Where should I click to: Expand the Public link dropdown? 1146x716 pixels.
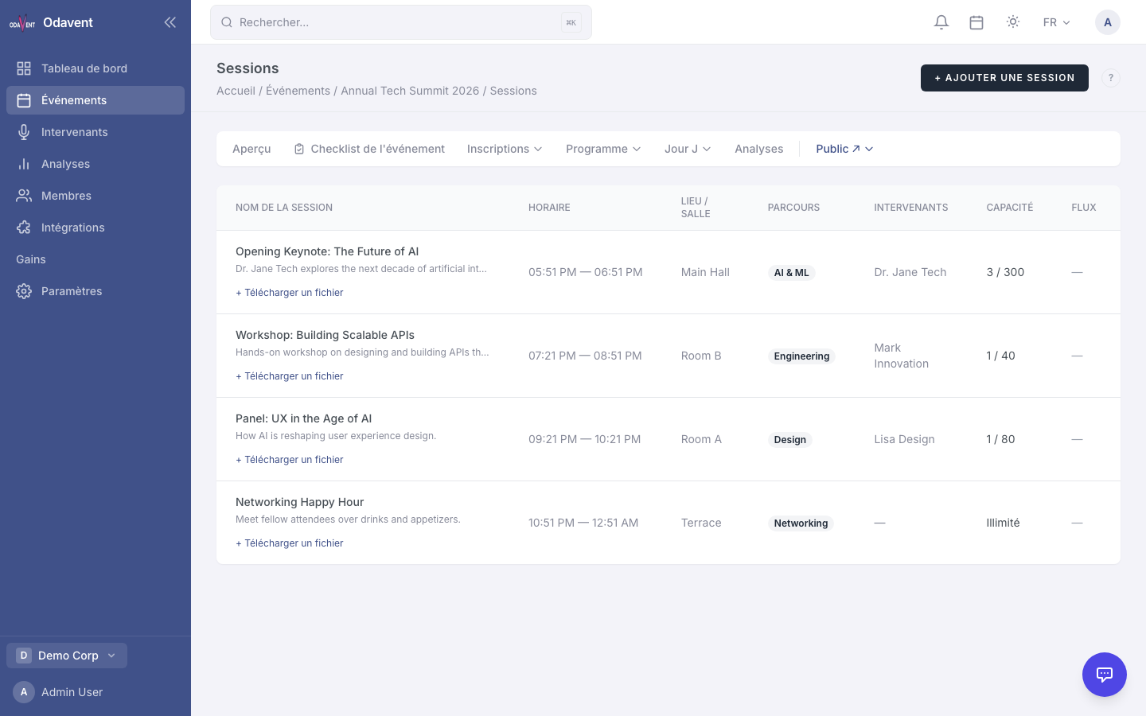844,149
